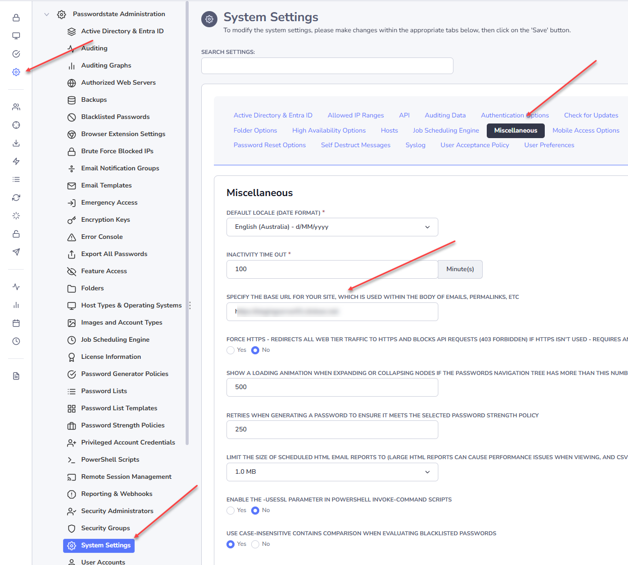
Task: Click the calendar icon in left rail
Action: pos(16,323)
